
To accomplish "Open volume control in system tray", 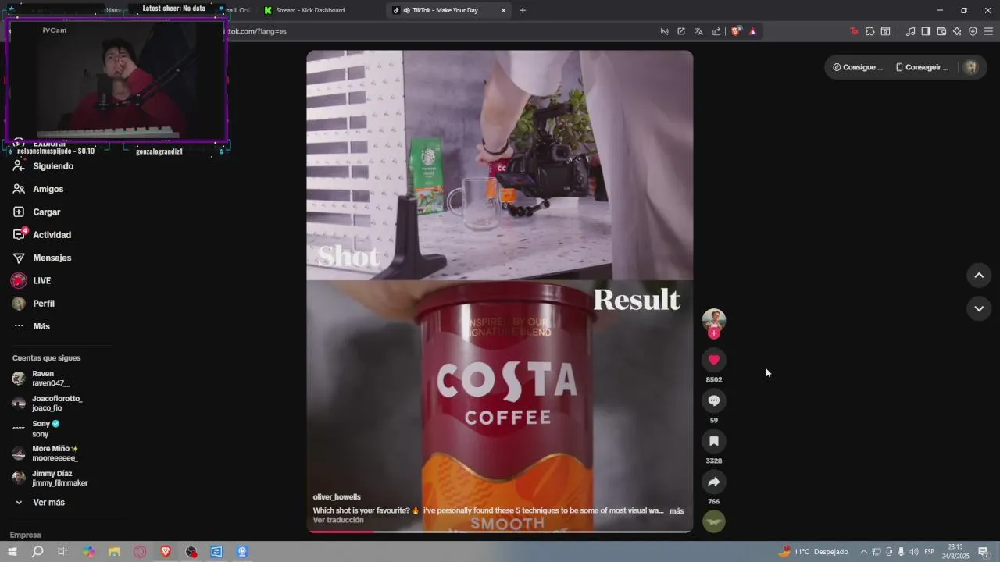I will [915, 552].
